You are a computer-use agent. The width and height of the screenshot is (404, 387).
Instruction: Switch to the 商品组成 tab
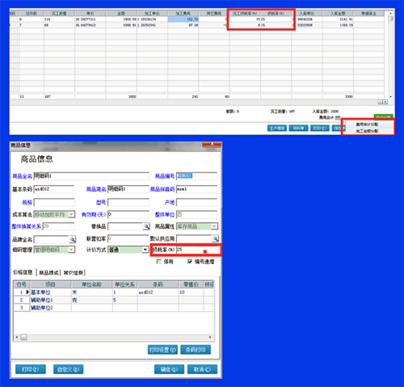pos(48,273)
